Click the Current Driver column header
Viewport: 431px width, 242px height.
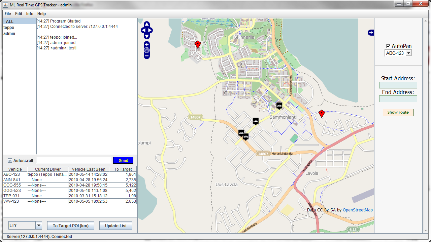[x=48, y=169]
